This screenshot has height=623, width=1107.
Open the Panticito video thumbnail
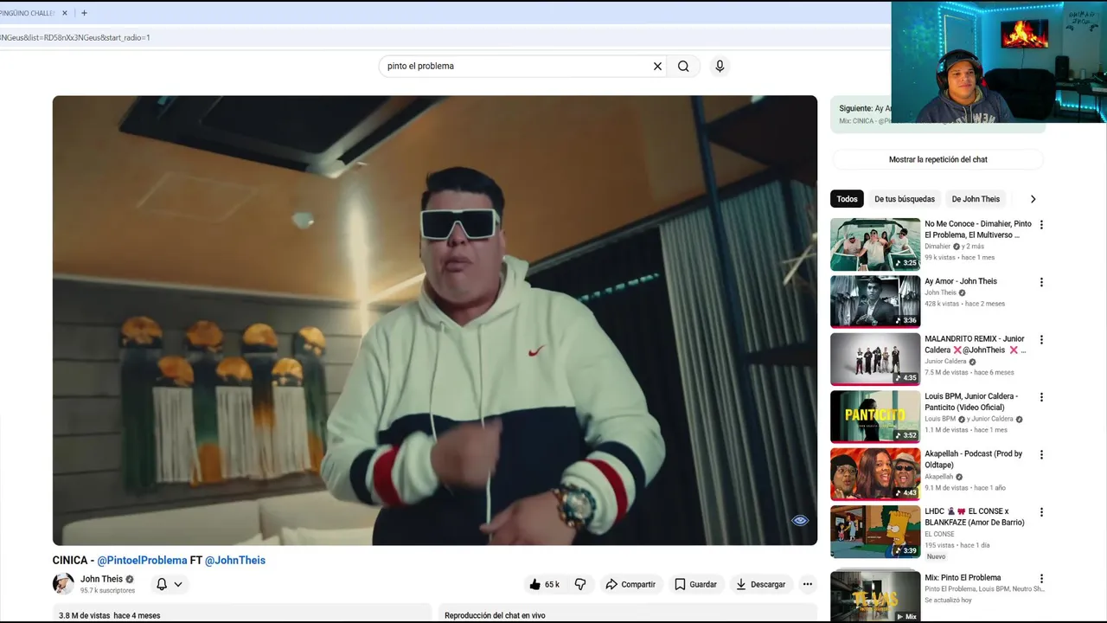click(x=875, y=416)
